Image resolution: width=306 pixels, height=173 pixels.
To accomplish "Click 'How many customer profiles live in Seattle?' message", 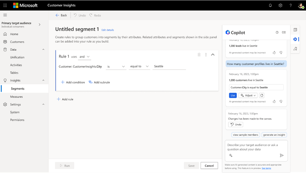I will point(256,64).
